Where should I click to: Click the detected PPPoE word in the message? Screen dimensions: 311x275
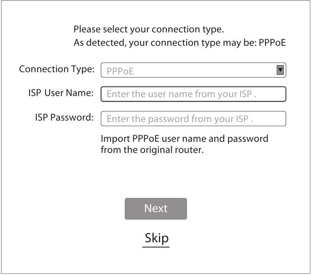coord(272,42)
